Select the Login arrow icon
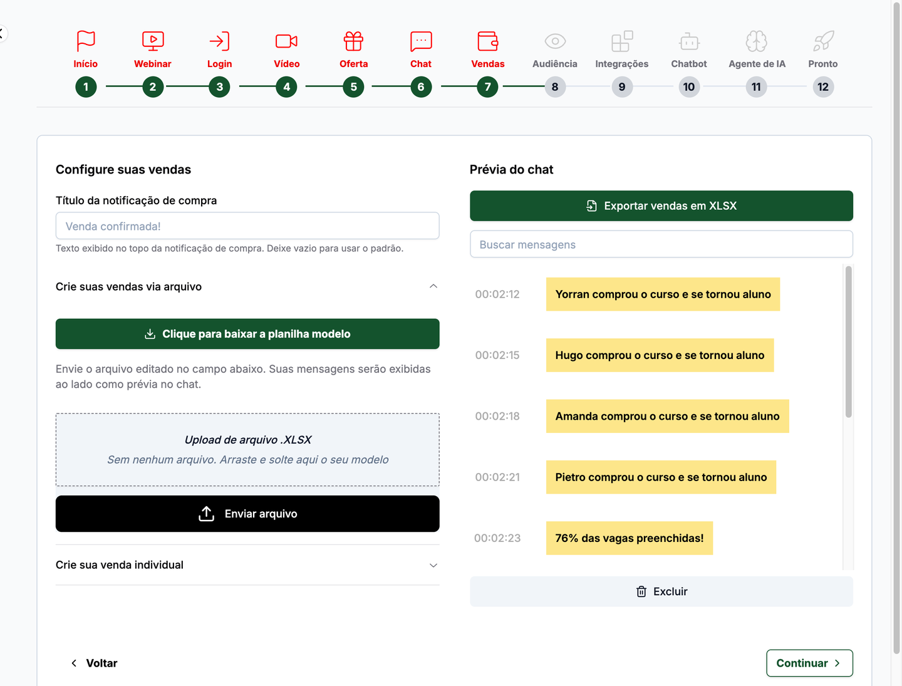 point(219,41)
